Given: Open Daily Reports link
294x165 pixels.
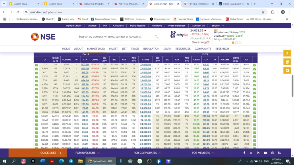Looking at the screenshot, I should 138,25.
